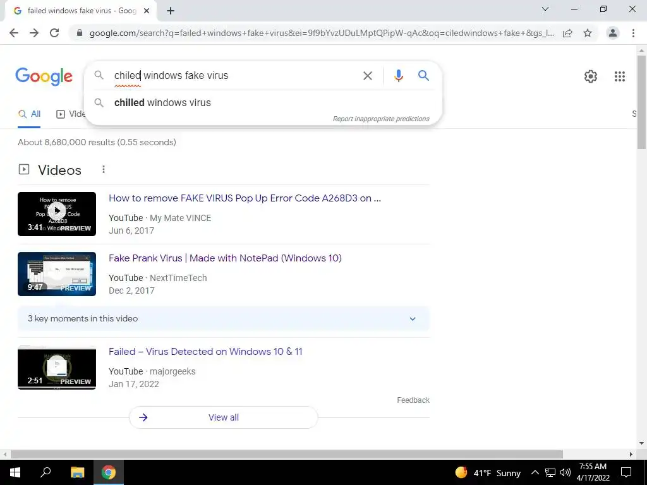Open 'Failed – Virus Detected on Windows 10 & 11'

[x=205, y=352]
